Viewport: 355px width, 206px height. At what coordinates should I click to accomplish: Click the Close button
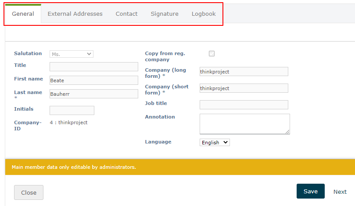click(x=29, y=192)
